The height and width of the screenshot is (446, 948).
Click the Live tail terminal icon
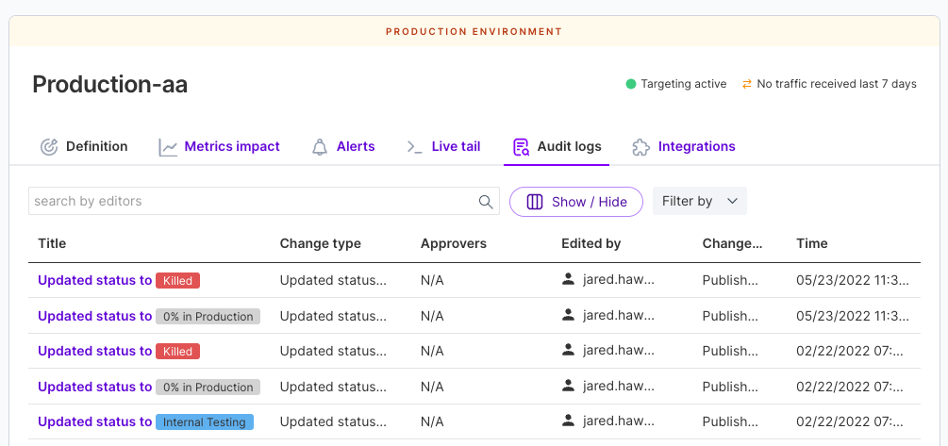pos(414,147)
